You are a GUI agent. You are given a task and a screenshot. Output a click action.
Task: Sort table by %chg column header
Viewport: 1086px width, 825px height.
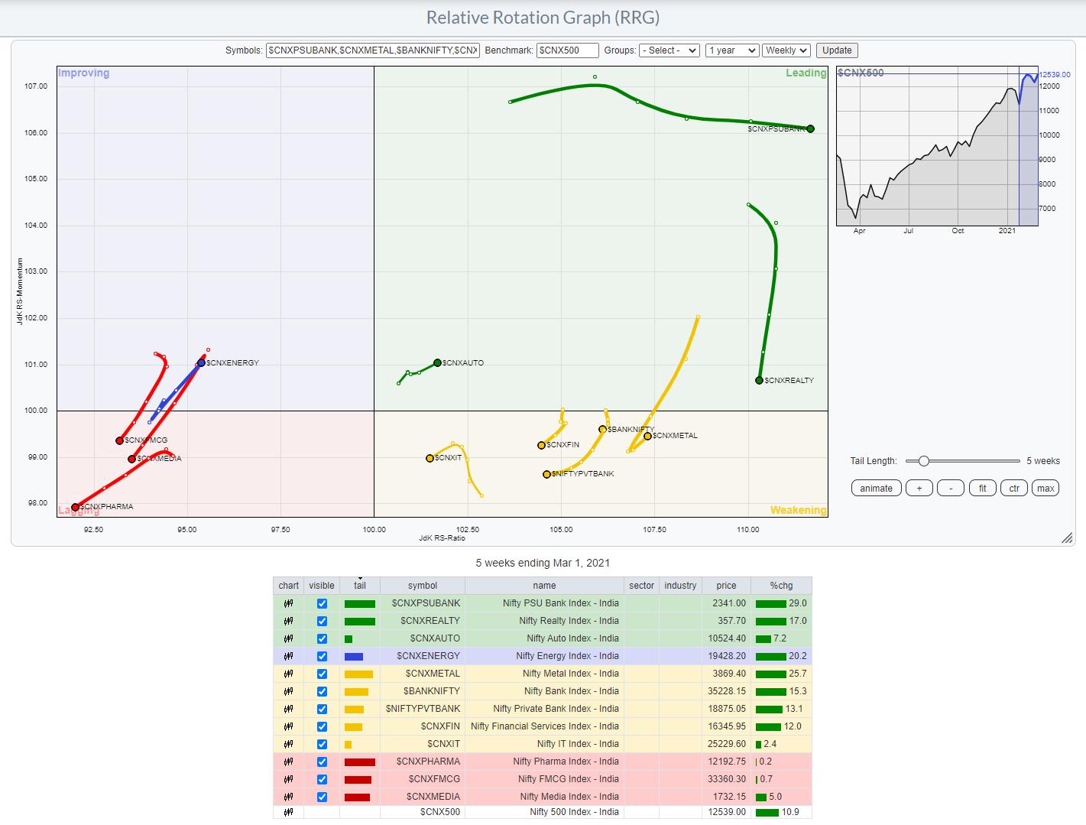tap(780, 586)
